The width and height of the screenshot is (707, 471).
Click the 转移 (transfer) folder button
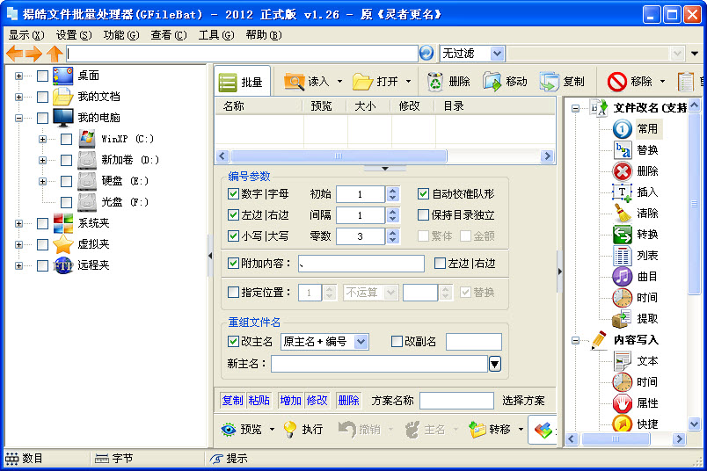pyautogui.click(x=490, y=430)
